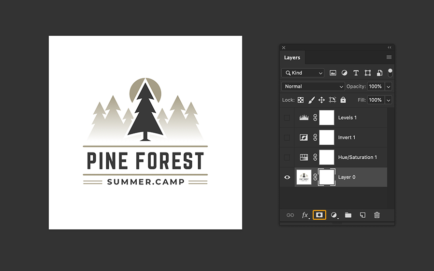Toggle mask link on Invert 1
Image resolution: width=434 pixels, height=271 pixels.
click(315, 137)
